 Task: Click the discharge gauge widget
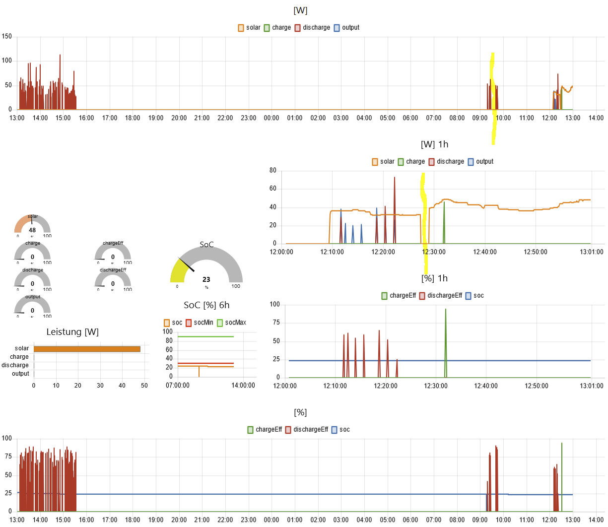click(x=32, y=279)
